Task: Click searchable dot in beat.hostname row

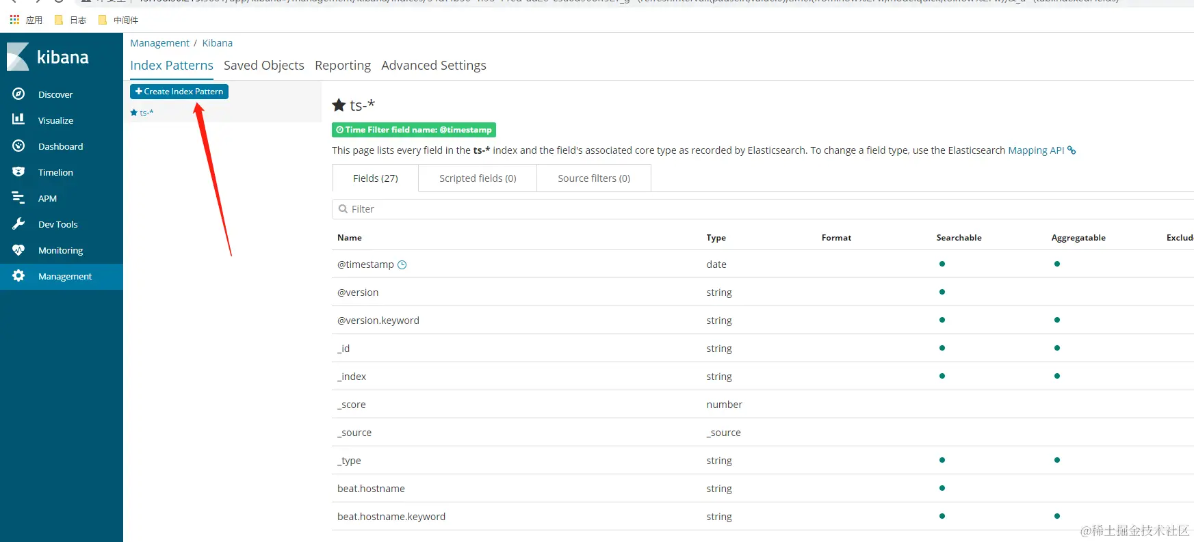Action: (x=942, y=488)
